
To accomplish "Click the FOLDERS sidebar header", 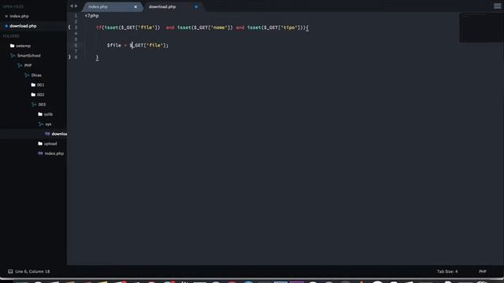I will coord(11,36).
